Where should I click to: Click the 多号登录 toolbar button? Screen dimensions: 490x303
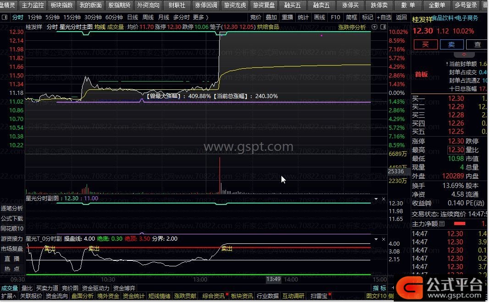tap(466, 6)
